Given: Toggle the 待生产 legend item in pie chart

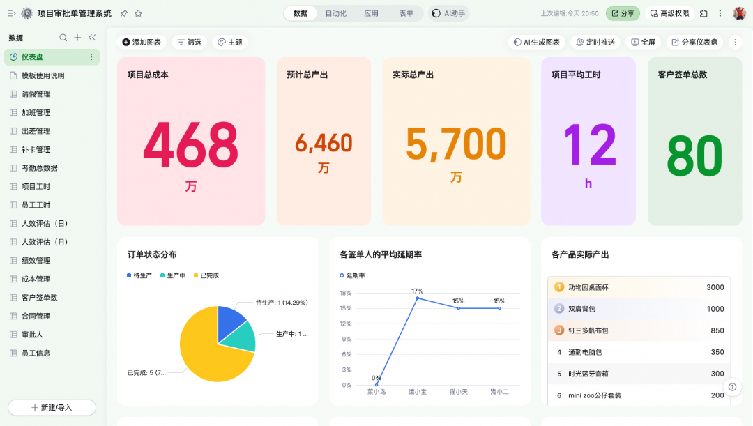Looking at the screenshot, I should pyautogui.click(x=139, y=275).
